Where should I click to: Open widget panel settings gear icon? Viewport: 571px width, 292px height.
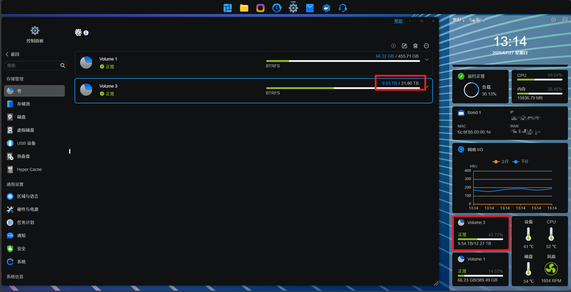point(554,20)
